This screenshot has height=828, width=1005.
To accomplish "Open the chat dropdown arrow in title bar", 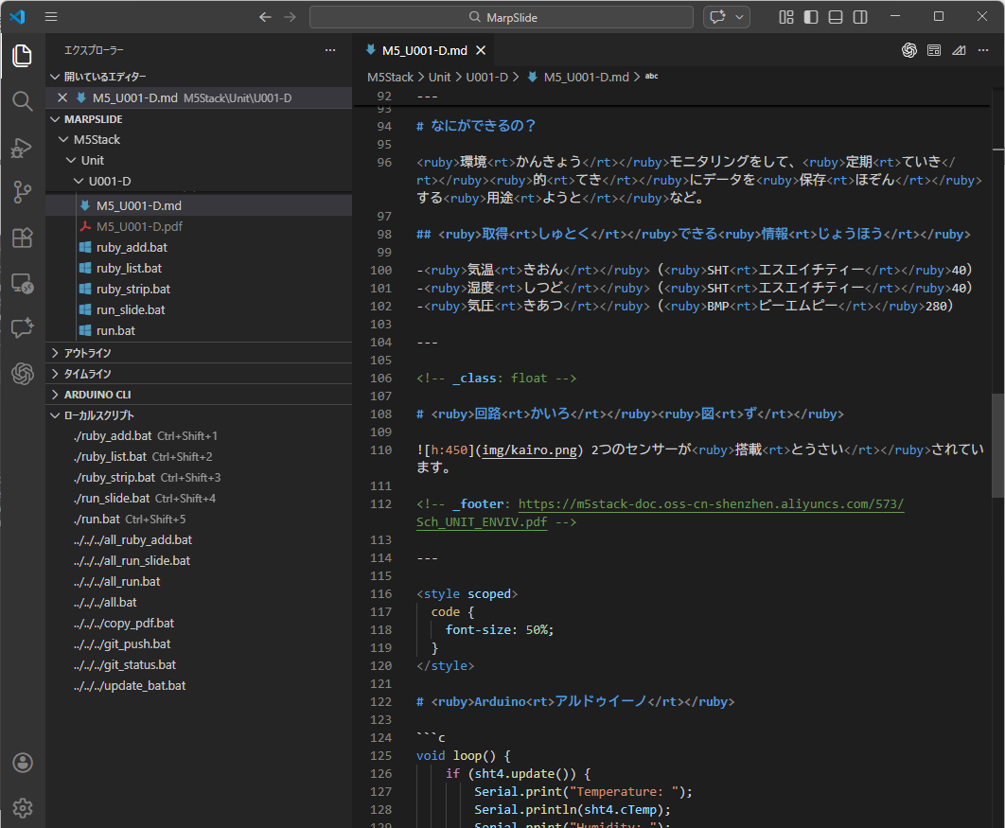I will click(738, 17).
